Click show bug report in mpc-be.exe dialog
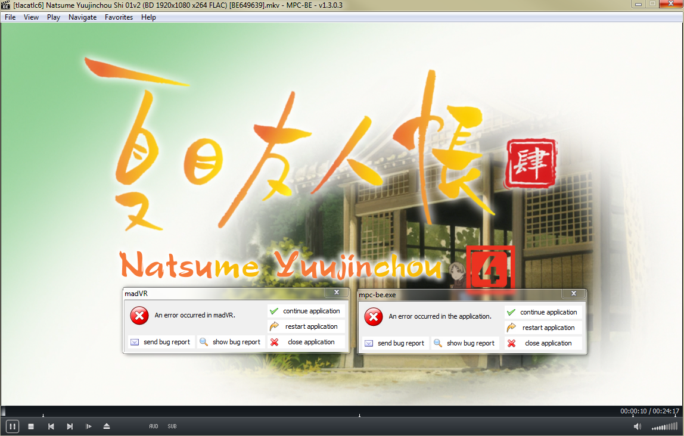This screenshot has width=684, height=436. coord(465,344)
